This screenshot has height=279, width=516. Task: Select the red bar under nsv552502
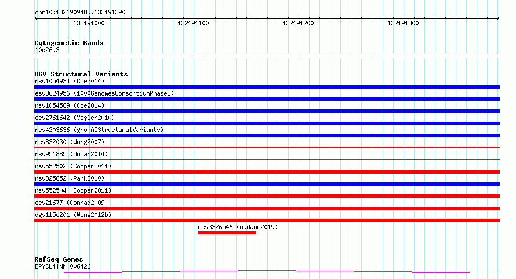pyautogui.click(x=267, y=172)
